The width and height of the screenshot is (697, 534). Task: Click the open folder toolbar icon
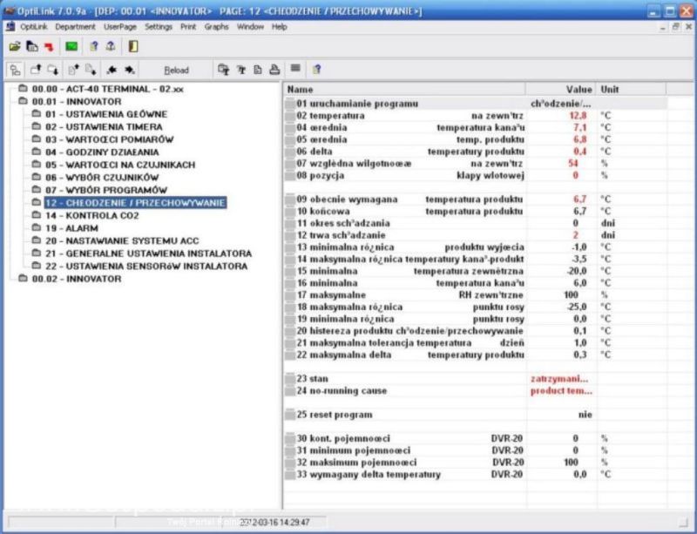pyautogui.click(x=15, y=46)
